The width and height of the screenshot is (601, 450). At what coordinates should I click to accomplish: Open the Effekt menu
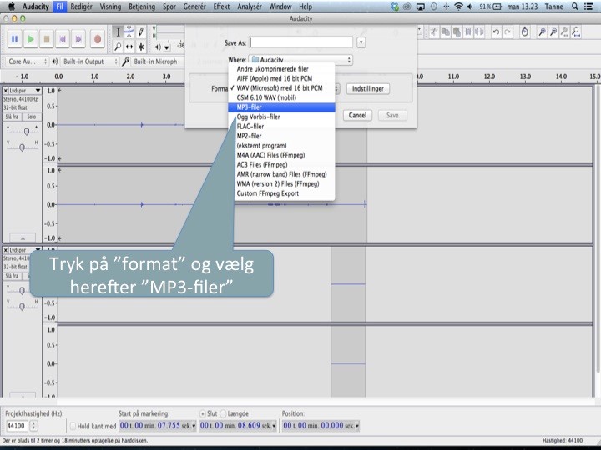click(221, 7)
